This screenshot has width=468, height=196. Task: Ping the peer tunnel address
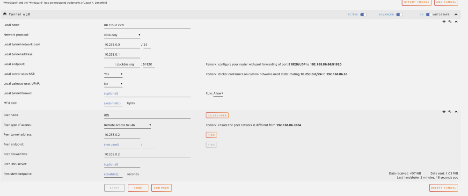pyautogui.click(x=212, y=135)
